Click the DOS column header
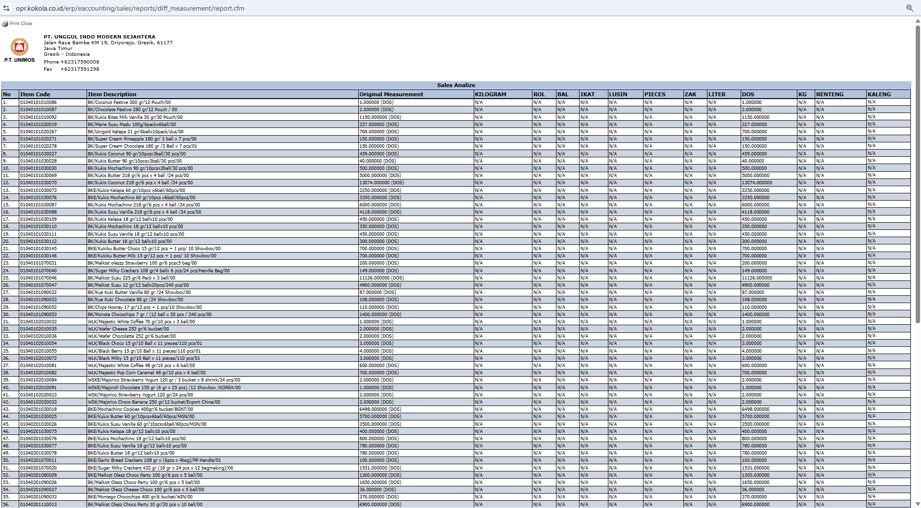The image size is (921, 508). click(x=748, y=94)
